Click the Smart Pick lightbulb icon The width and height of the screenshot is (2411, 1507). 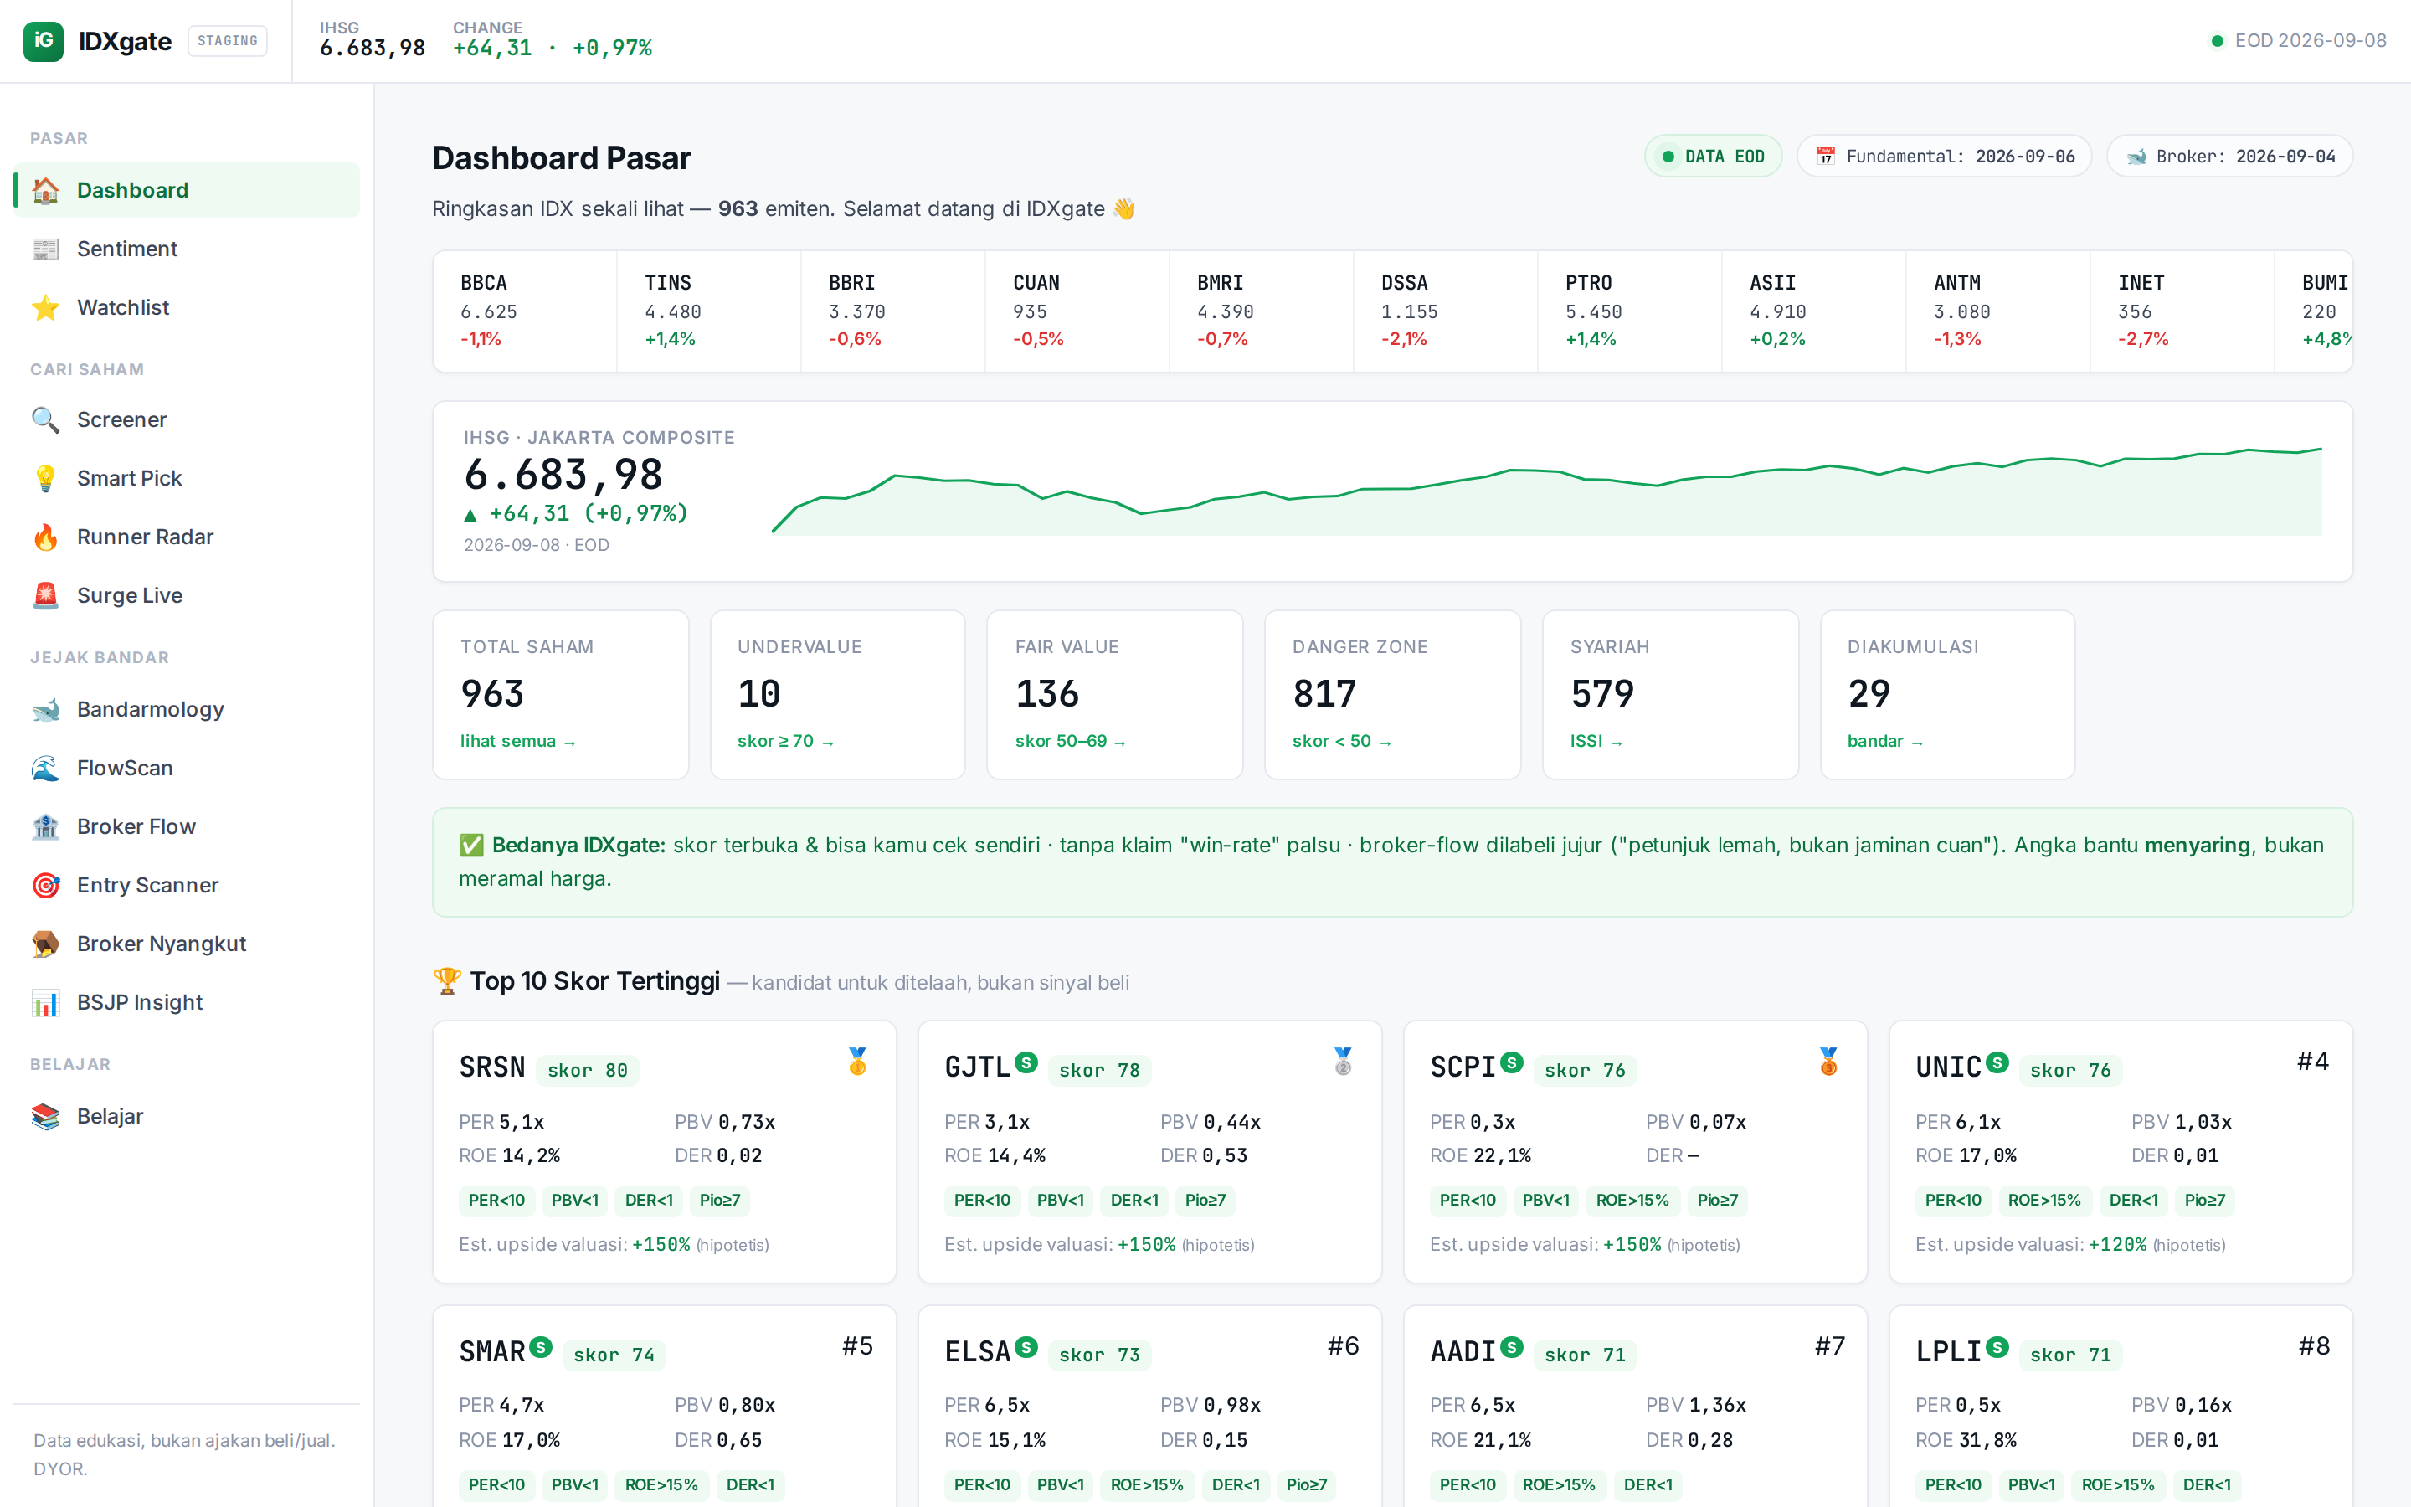pyautogui.click(x=46, y=478)
